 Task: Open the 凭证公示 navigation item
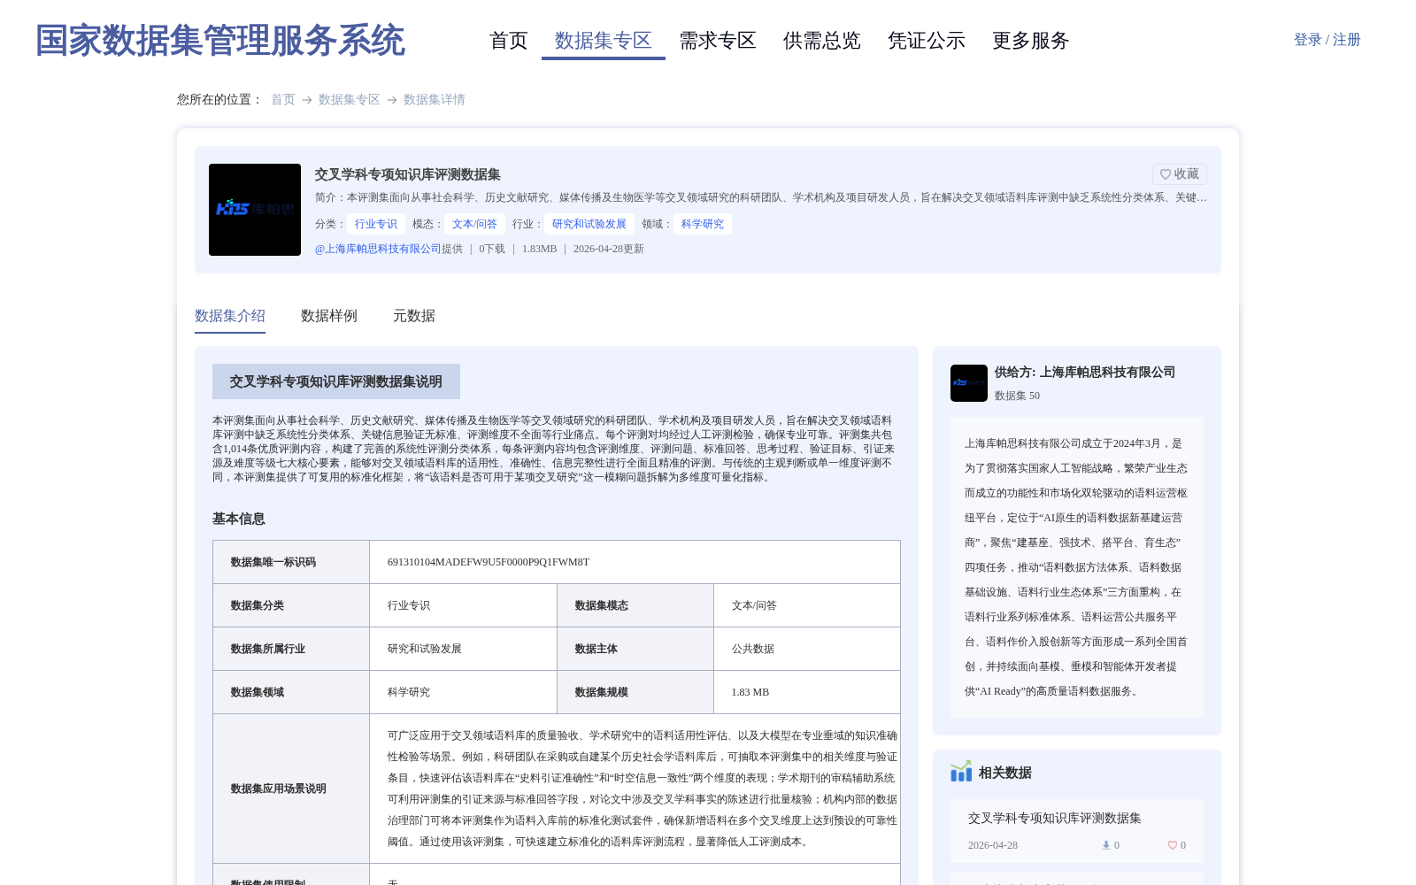pyautogui.click(x=927, y=41)
